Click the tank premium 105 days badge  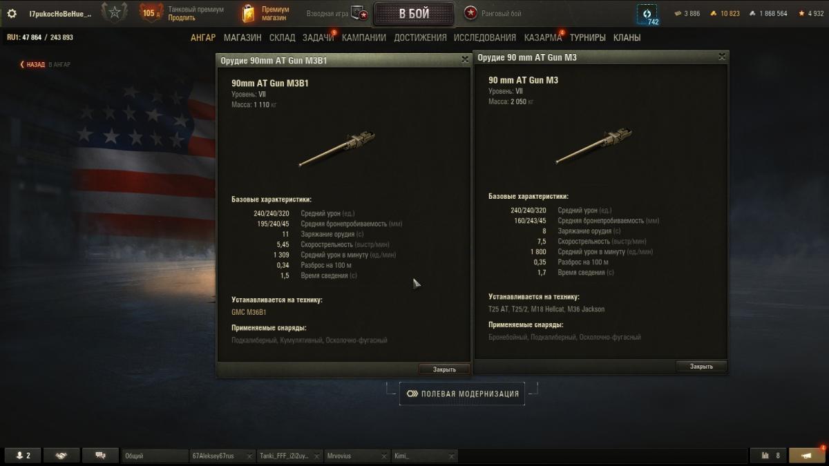pyautogui.click(x=151, y=13)
